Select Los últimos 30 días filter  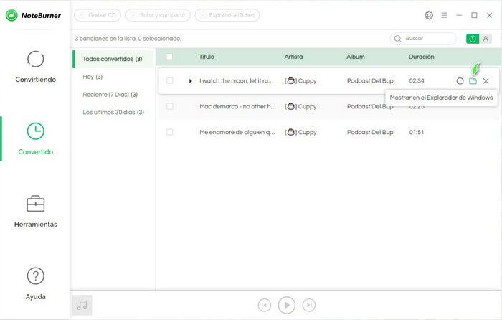[113, 113]
